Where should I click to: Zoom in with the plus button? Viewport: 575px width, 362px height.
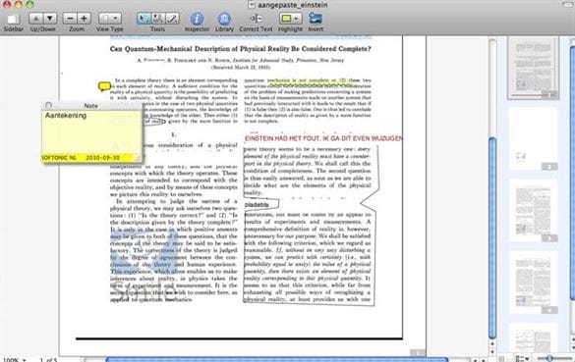(x=84, y=19)
